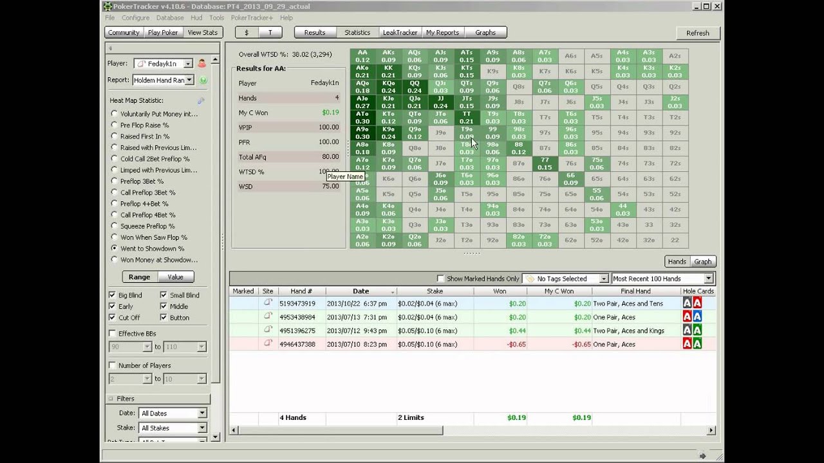Click the link icon beside Heat Map Statistic

tap(201, 100)
